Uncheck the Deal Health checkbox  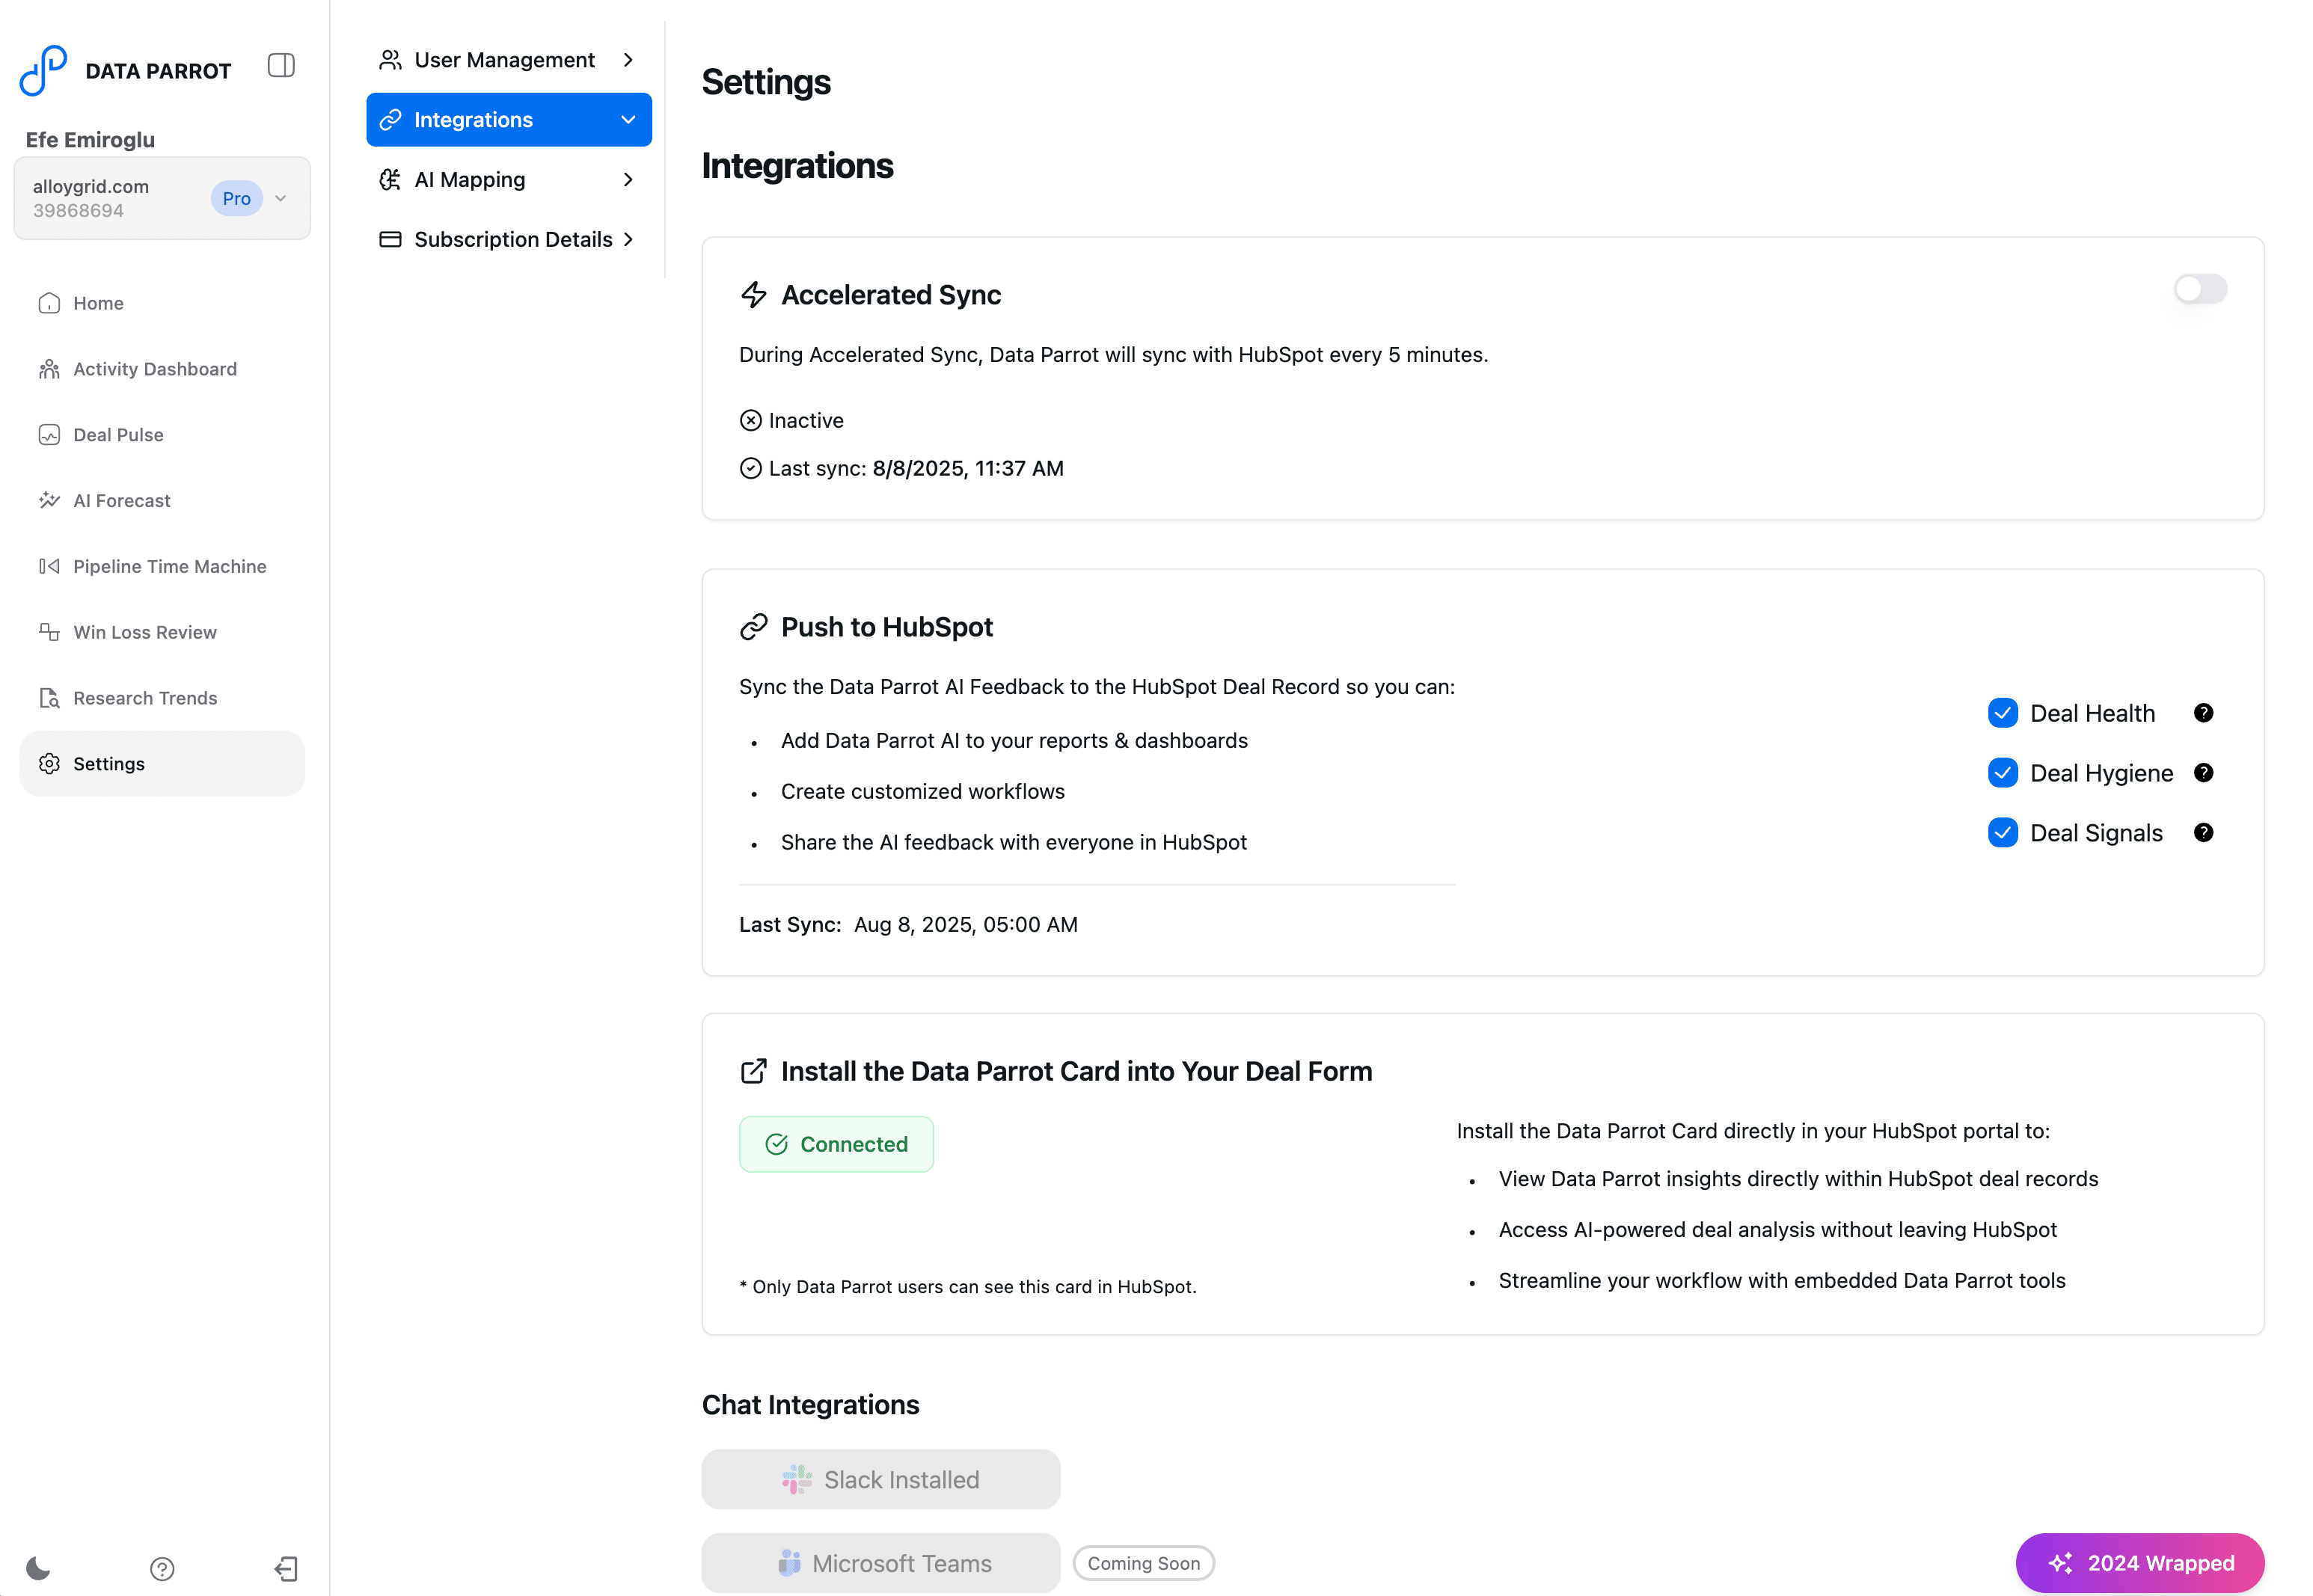point(2003,713)
